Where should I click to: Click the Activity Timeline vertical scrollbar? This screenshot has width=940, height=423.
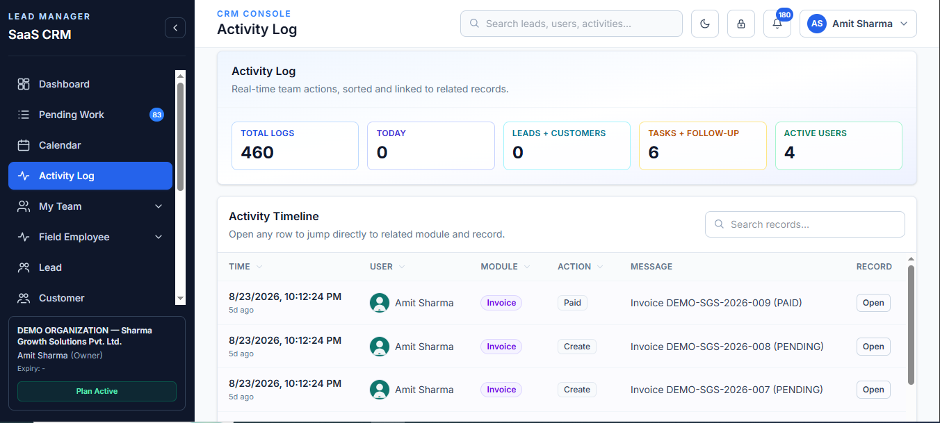click(911, 324)
